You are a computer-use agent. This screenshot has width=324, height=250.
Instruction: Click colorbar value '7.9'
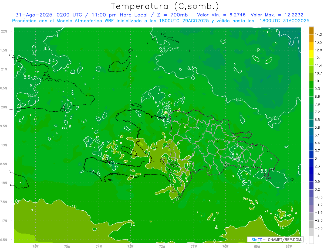(318, 104)
